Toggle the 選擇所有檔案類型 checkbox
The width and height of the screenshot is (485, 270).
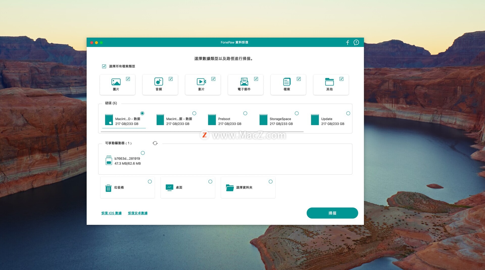[x=104, y=66]
